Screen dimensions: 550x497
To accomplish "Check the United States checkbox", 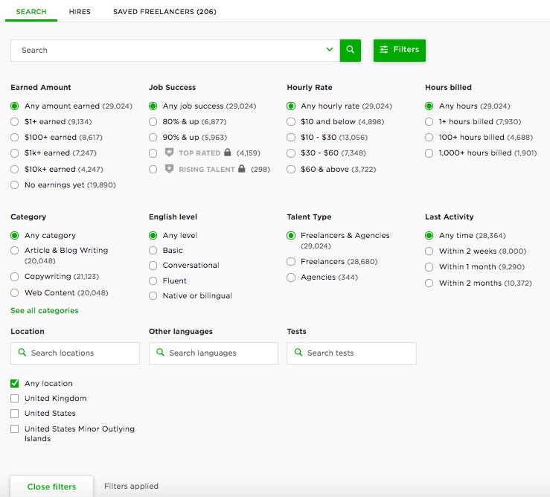I will click(x=14, y=414).
